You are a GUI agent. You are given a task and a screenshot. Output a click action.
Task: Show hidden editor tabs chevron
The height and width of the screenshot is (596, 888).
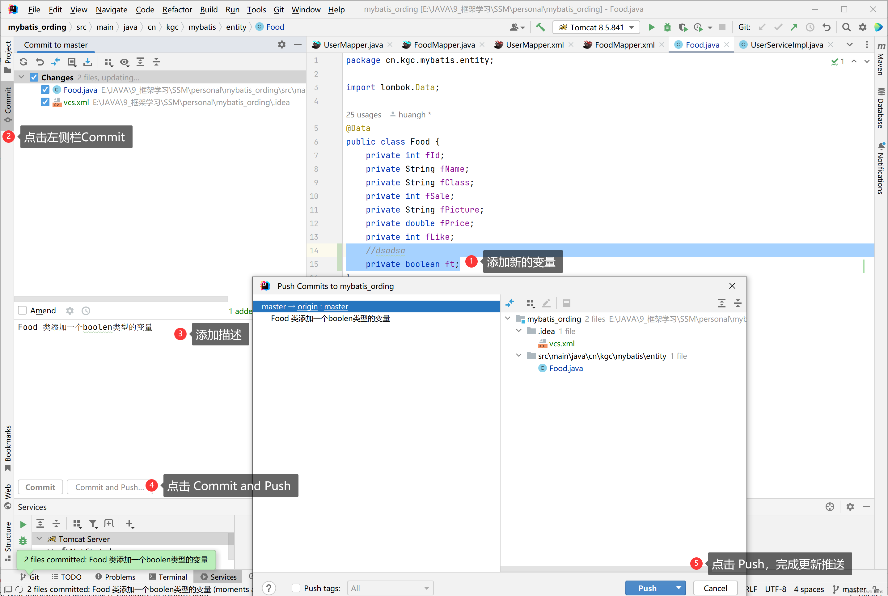849,44
